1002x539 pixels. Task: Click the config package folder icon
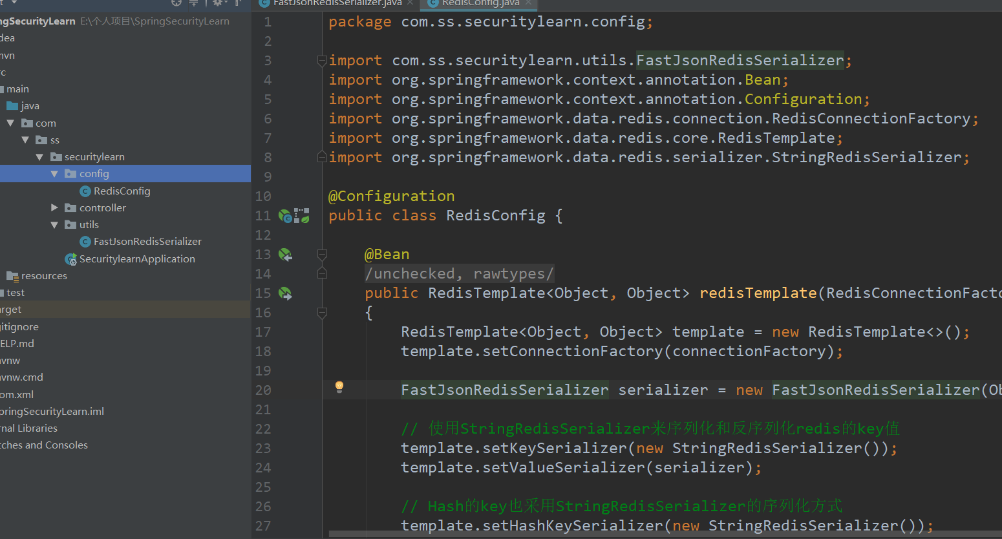pyautogui.click(x=71, y=173)
